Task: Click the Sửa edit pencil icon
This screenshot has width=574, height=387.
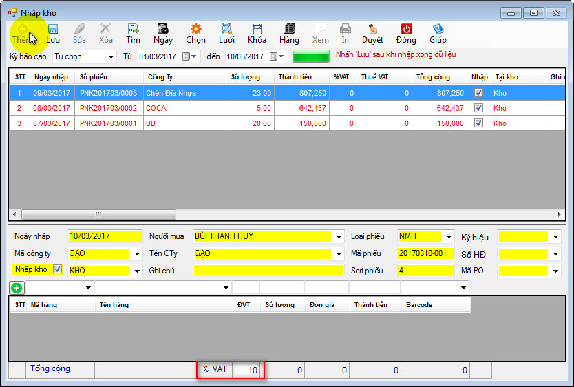Action: tap(79, 29)
